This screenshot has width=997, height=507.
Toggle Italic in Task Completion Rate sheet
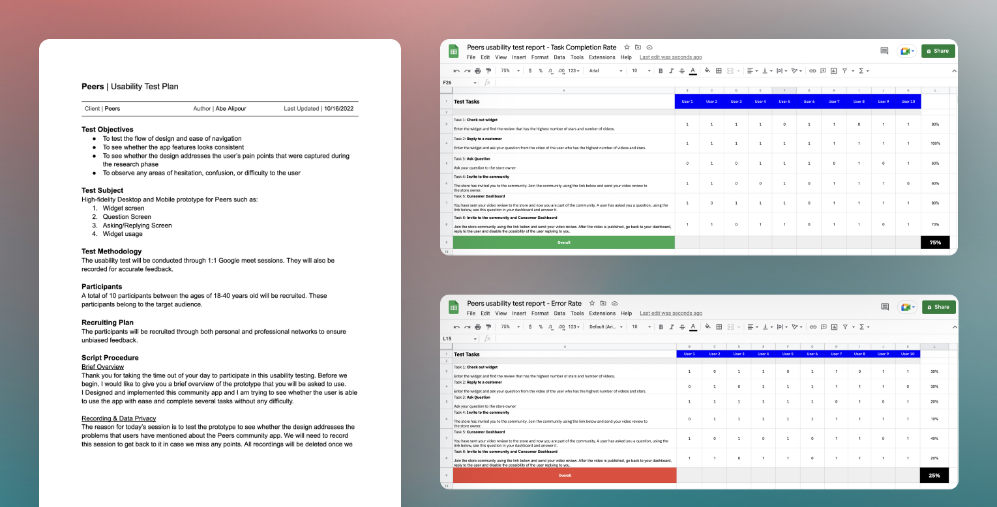(x=671, y=70)
